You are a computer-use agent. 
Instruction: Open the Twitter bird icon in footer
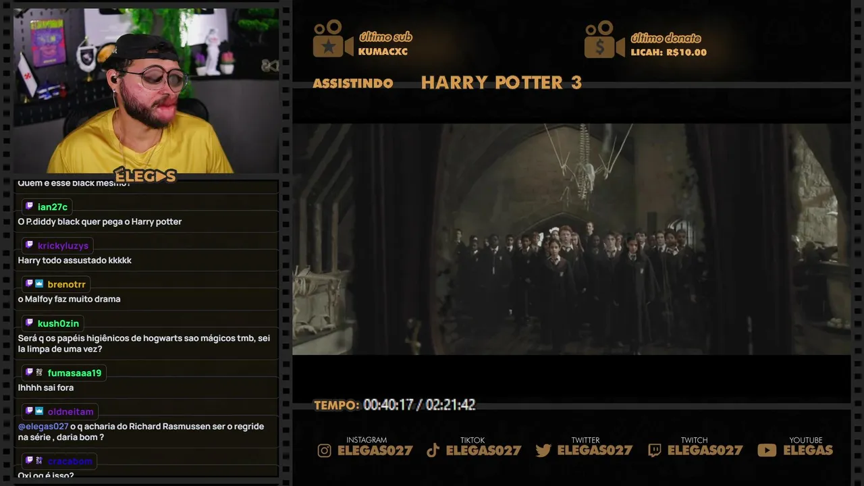(x=543, y=450)
